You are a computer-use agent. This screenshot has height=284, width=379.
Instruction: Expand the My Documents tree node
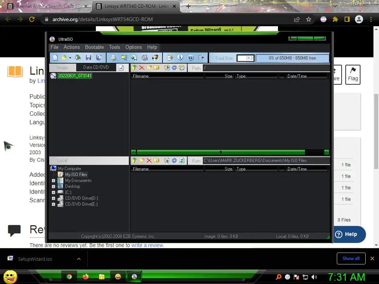[x=53, y=180]
